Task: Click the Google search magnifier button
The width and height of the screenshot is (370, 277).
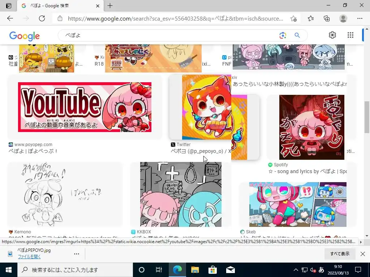Action: 297,35
